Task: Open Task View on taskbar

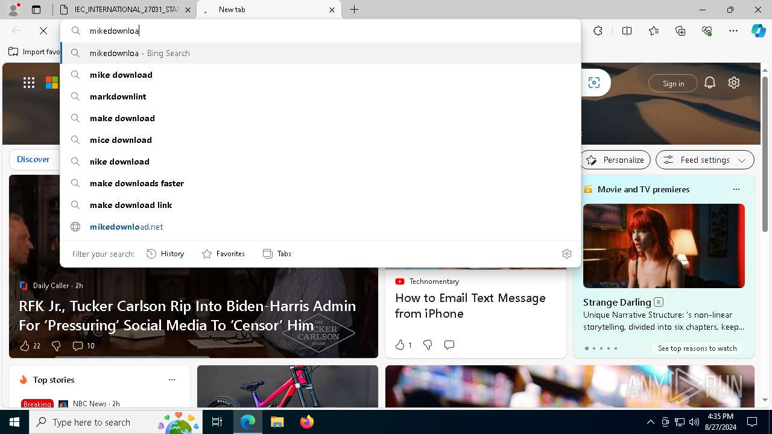Action: click(x=217, y=422)
